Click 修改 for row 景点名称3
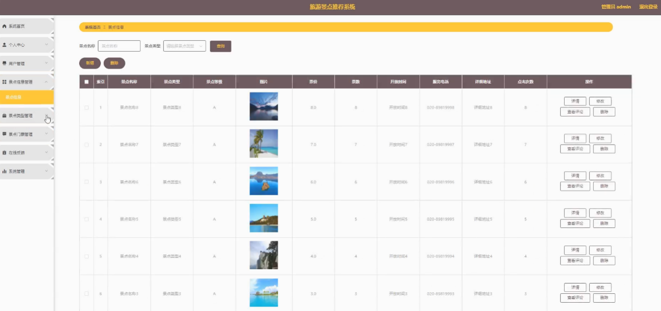 tap(600, 287)
